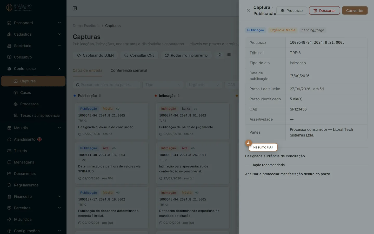The image size is (374, 234).
Task: Open the card 1000548-94.2024.8.21.0005 in the Publicação column
Action: click(x=112, y=121)
